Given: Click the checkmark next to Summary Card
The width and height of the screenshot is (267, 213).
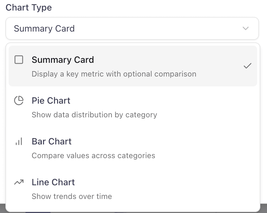Looking at the screenshot, I should point(248,66).
